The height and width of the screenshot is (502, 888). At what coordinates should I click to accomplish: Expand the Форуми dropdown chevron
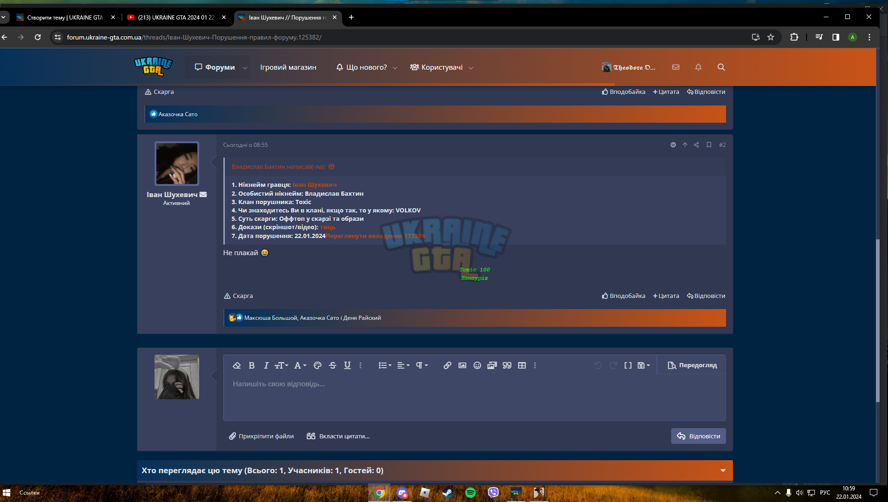245,68
